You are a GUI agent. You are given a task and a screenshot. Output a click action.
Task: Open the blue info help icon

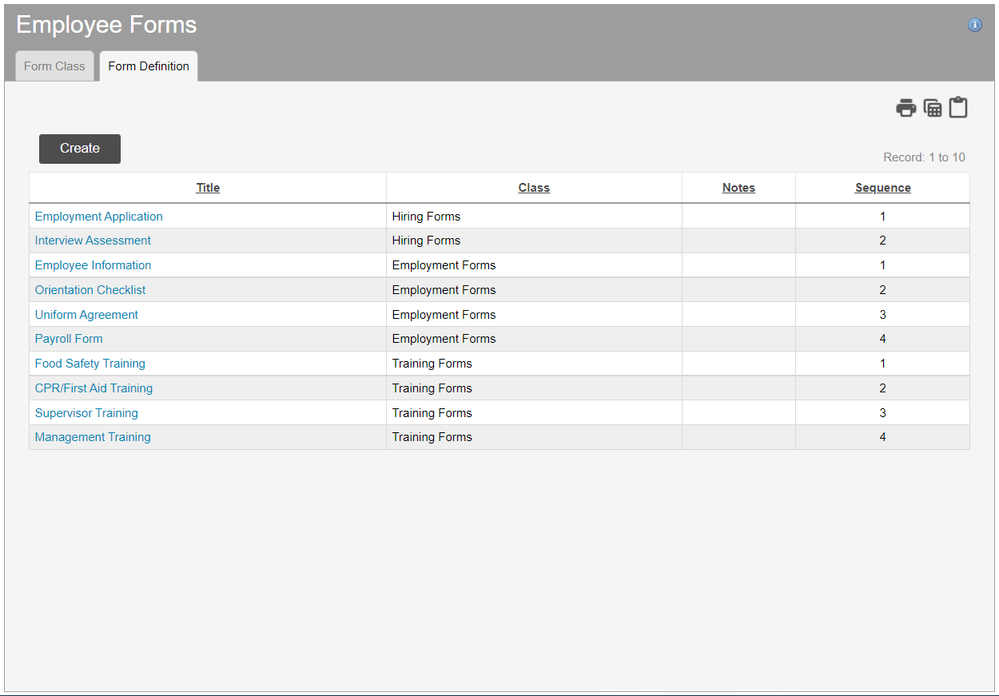pyautogui.click(x=974, y=25)
